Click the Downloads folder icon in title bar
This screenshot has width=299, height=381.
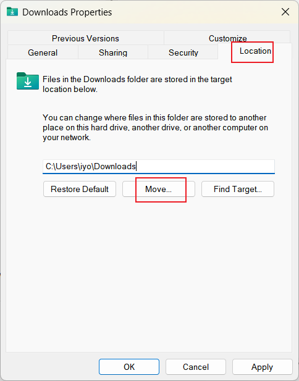coord(12,12)
